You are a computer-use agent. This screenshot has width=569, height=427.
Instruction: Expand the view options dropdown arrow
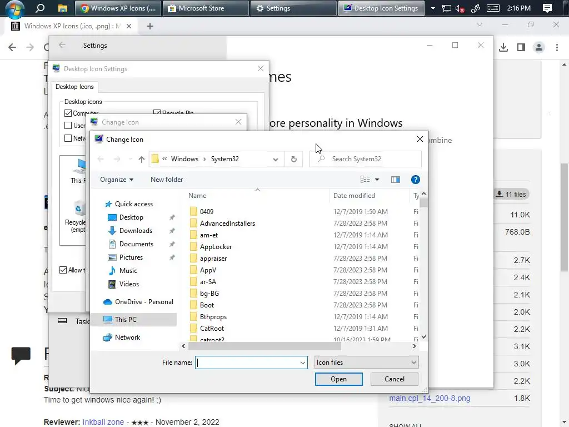tap(377, 180)
